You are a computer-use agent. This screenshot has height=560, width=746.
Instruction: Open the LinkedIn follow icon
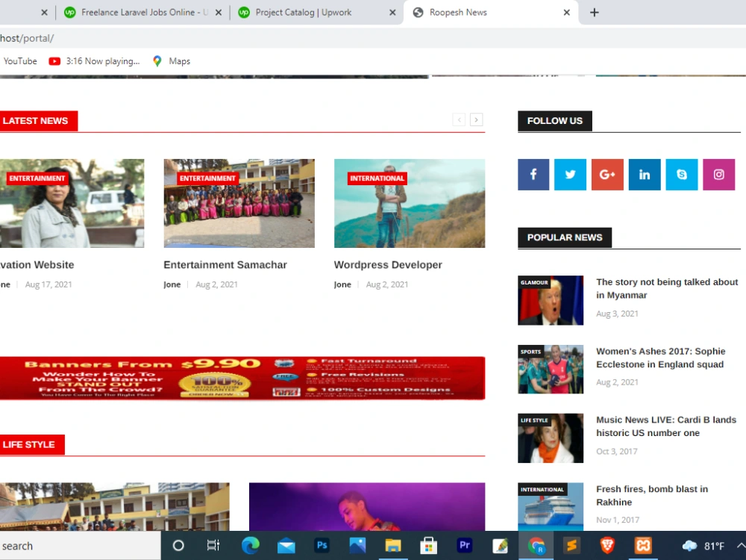point(645,175)
